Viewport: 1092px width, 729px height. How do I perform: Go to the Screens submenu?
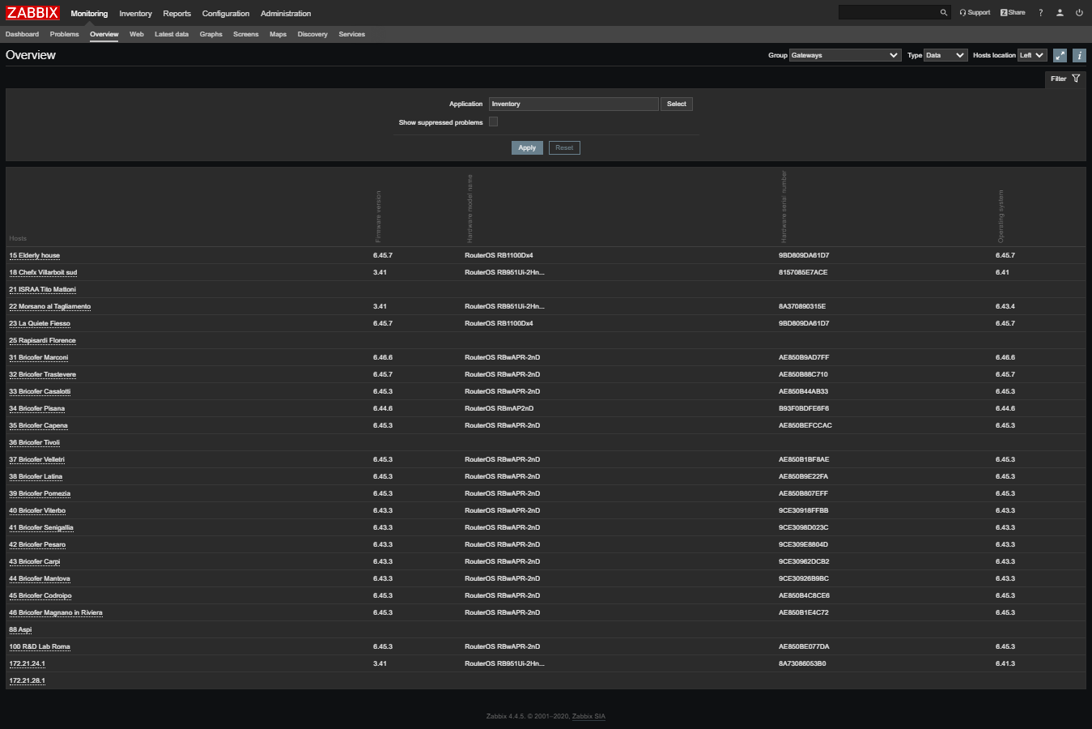[x=245, y=34]
